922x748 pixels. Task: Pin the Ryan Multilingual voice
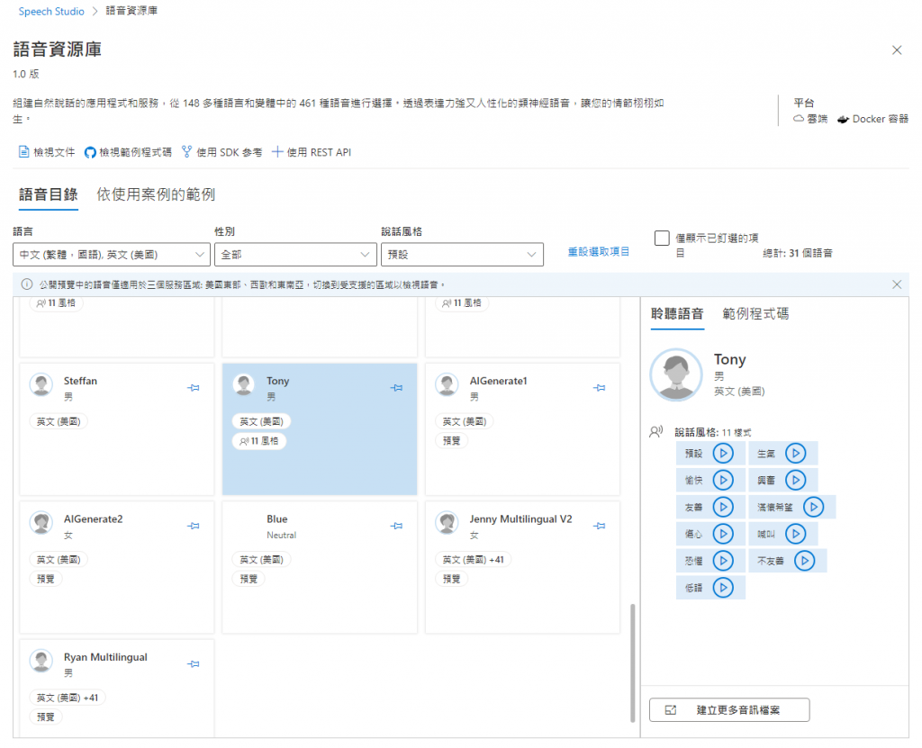click(x=194, y=664)
